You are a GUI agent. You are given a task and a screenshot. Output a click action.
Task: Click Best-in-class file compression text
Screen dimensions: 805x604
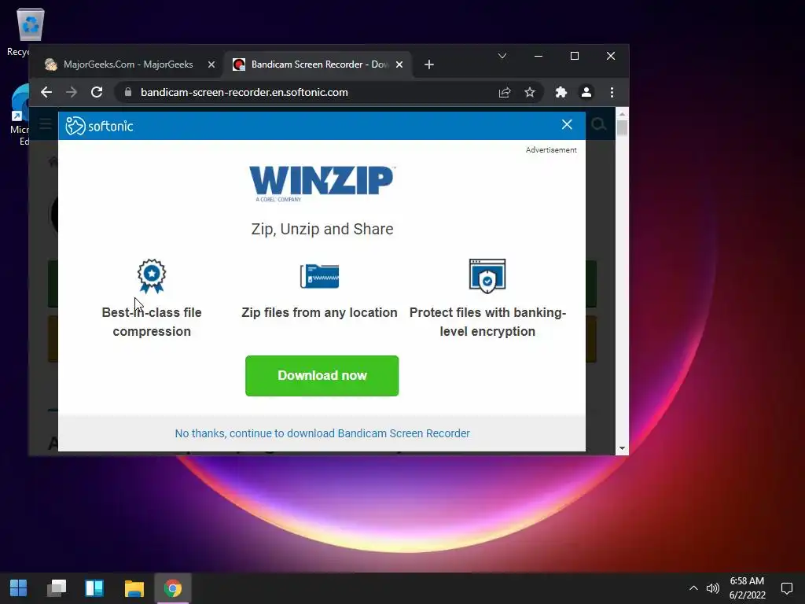(152, 322)
